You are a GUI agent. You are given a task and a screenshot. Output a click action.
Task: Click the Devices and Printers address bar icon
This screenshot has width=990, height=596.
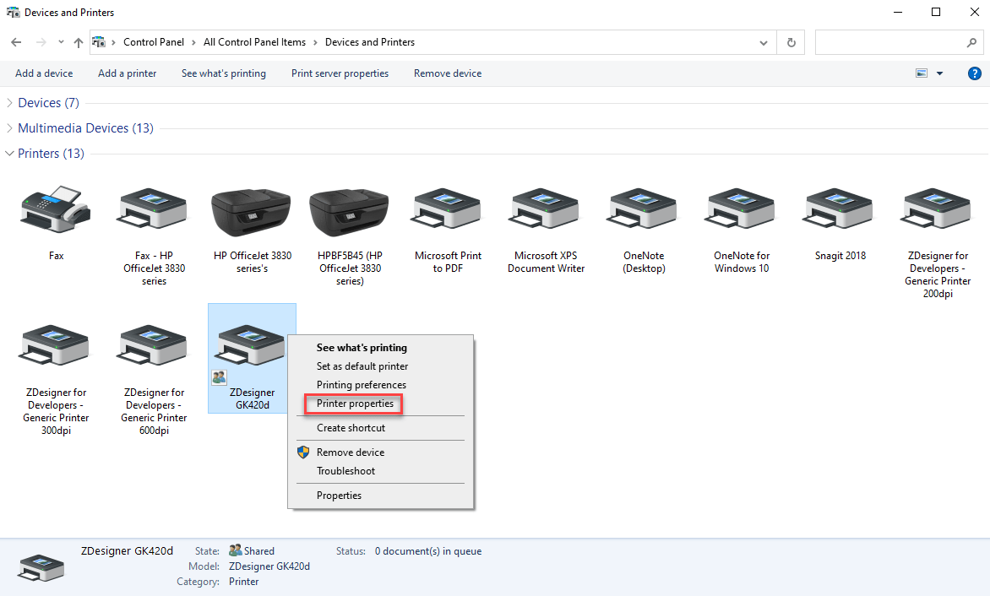[x=99, y=42]
